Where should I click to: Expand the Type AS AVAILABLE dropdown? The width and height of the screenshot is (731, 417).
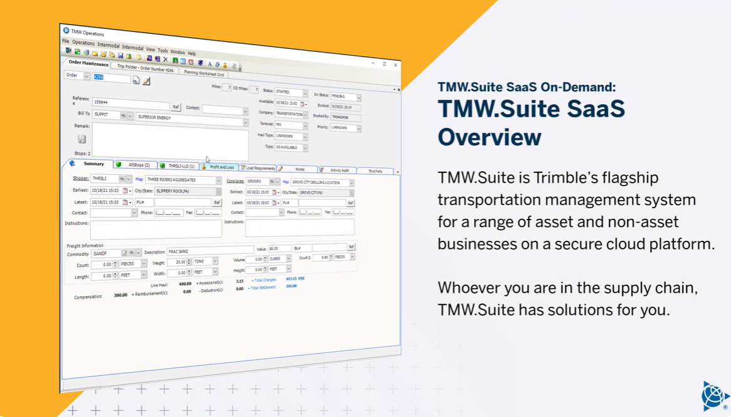(x=305, y=148)
